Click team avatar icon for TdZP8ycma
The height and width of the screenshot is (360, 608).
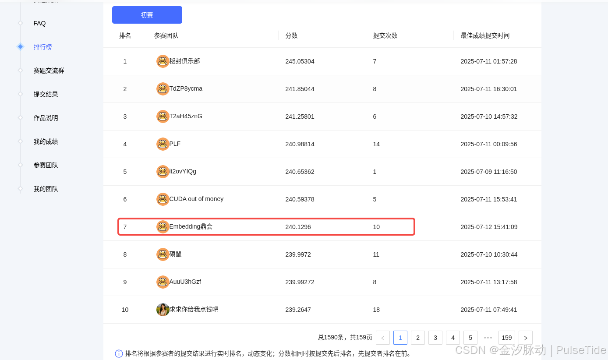tap(163, 89)
